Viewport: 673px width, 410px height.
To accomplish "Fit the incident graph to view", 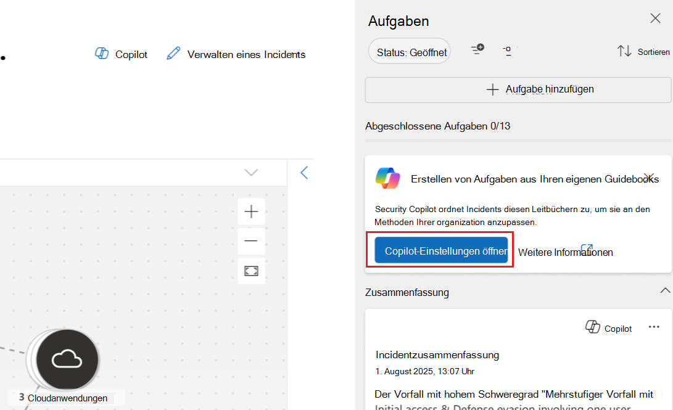I will pos(251,271).
